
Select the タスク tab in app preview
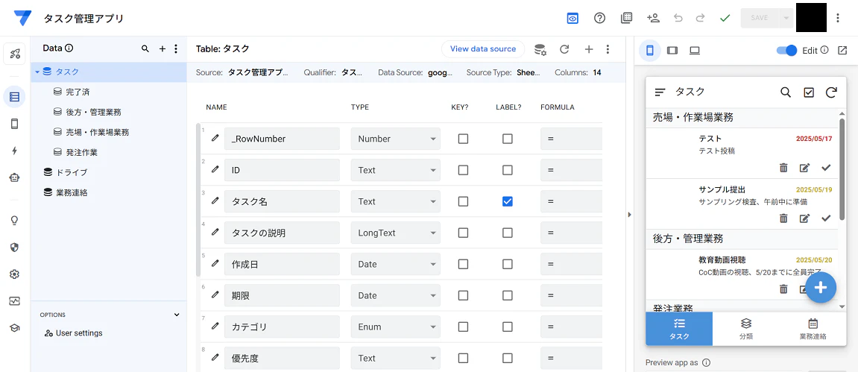coord(679,329)
